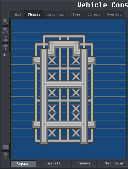Select the Overlay tab

coord(114,14)
